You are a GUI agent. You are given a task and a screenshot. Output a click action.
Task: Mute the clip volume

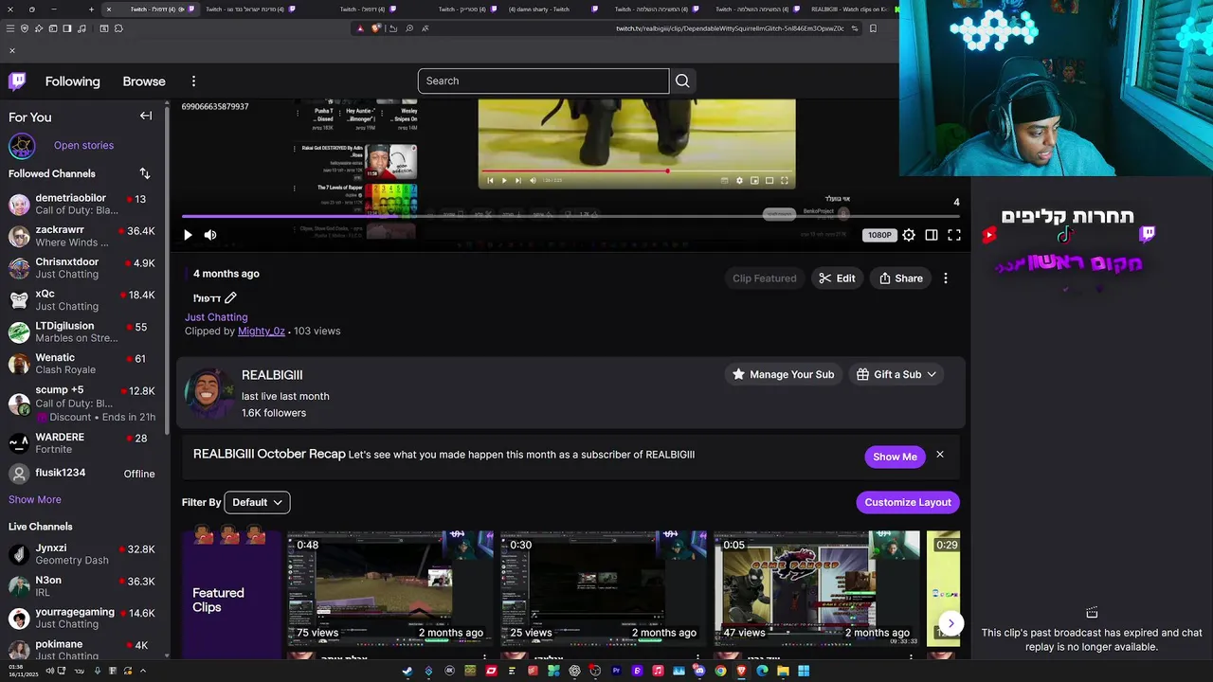(210, 235)
